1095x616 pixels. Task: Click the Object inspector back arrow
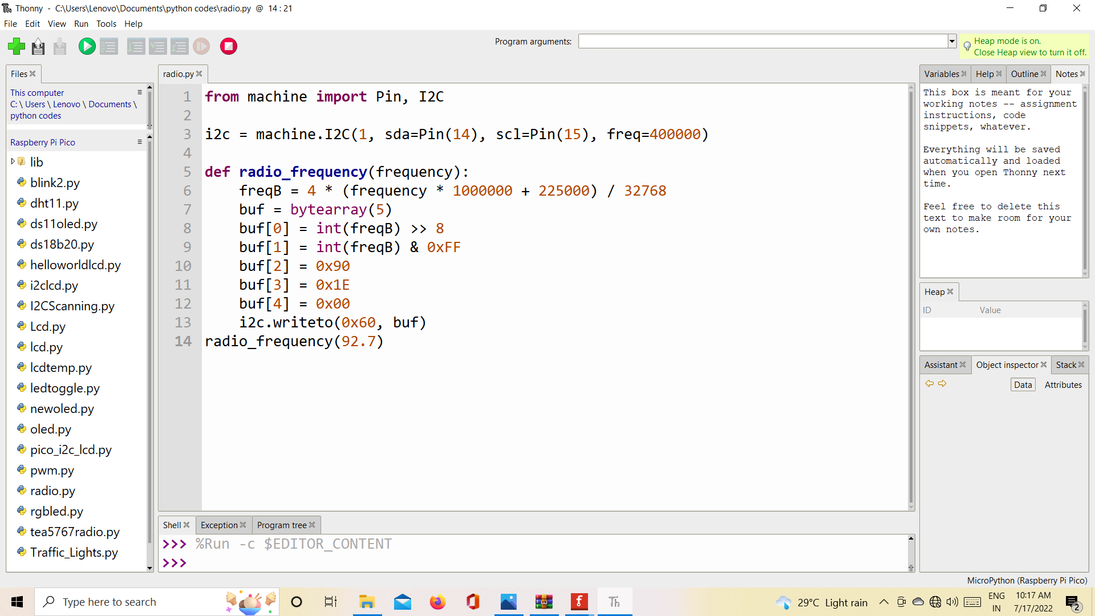point(930,384)
